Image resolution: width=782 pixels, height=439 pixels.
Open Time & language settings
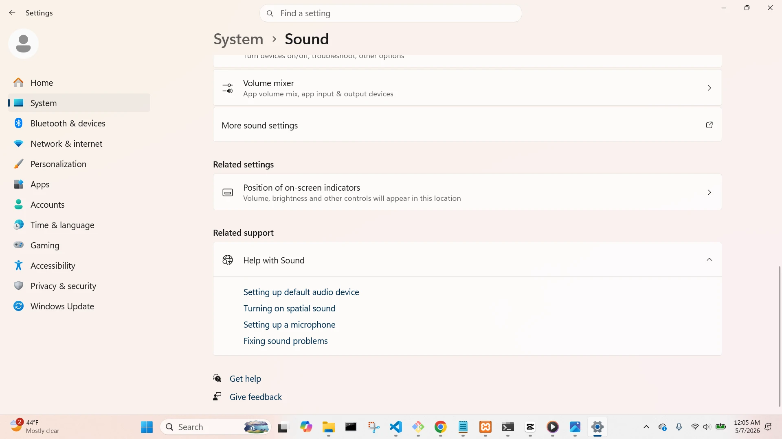click(x=79, y=225)
